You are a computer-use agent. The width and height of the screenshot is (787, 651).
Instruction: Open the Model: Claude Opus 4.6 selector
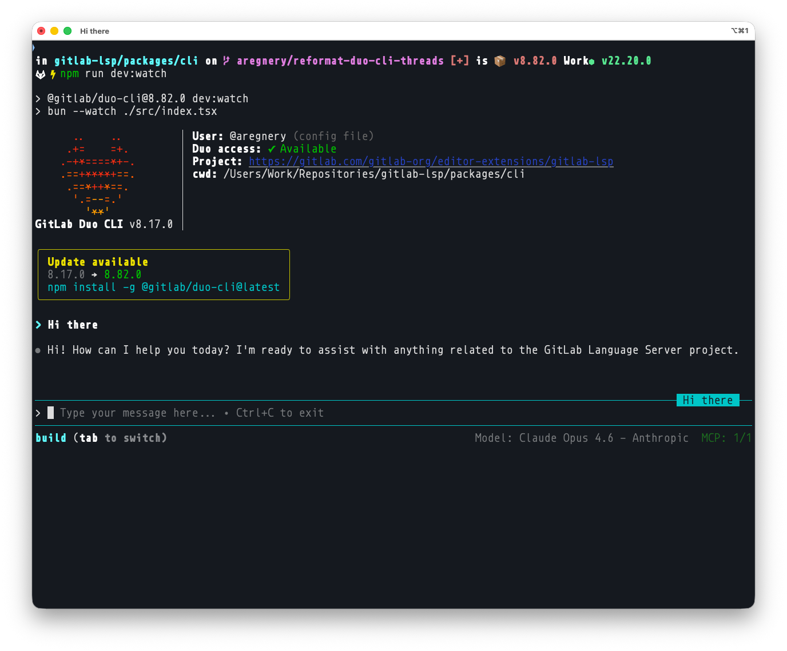(x=582, y=437)
